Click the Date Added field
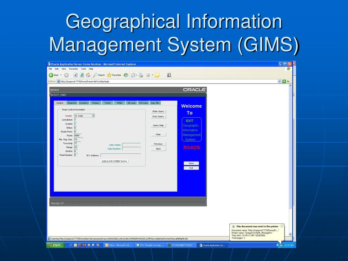This screenshot has width=348, height=261. point(132,145)
